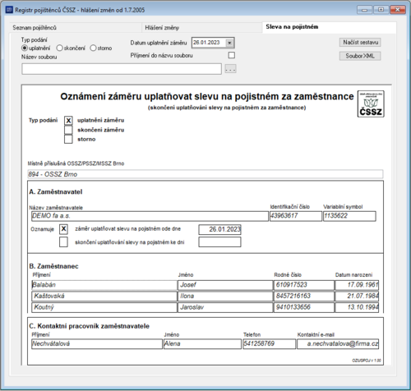Image resolution: width=411 pixels, height=391 pixels.
Task: Click the Identifikační číslo 43963617 field
Action: pyautogui.click(x=296, y=216)
